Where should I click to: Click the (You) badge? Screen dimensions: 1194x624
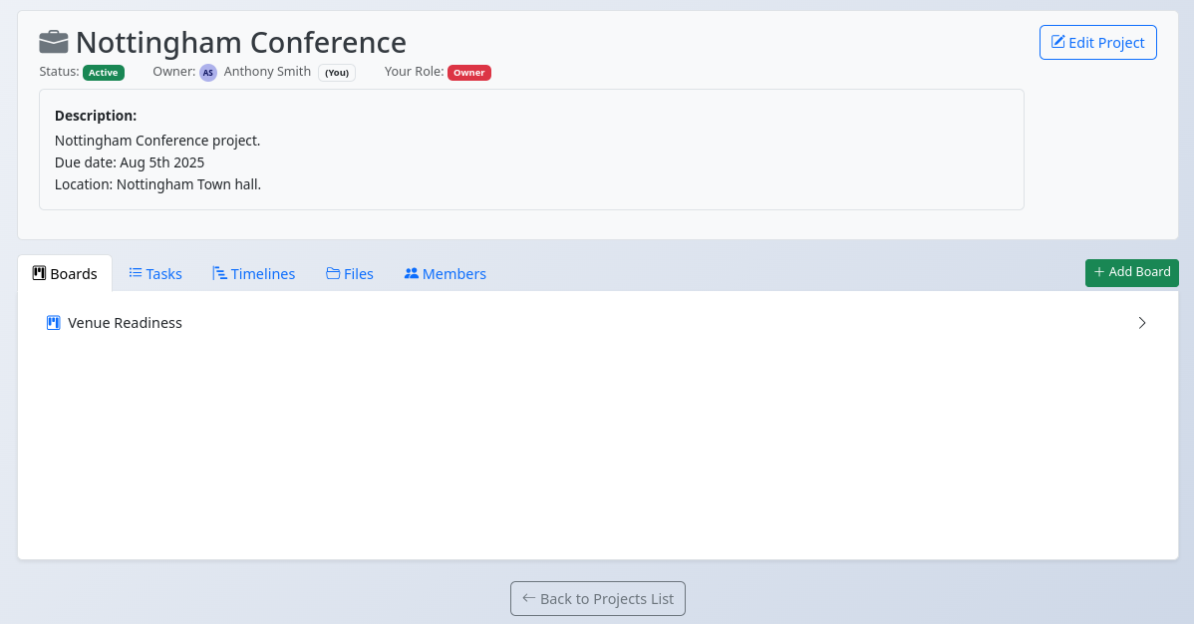pyautogui.click(x=337, y=73)
